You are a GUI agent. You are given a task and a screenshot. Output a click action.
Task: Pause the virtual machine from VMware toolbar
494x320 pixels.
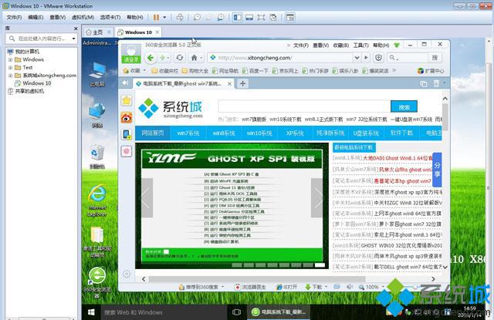point(156,17)
